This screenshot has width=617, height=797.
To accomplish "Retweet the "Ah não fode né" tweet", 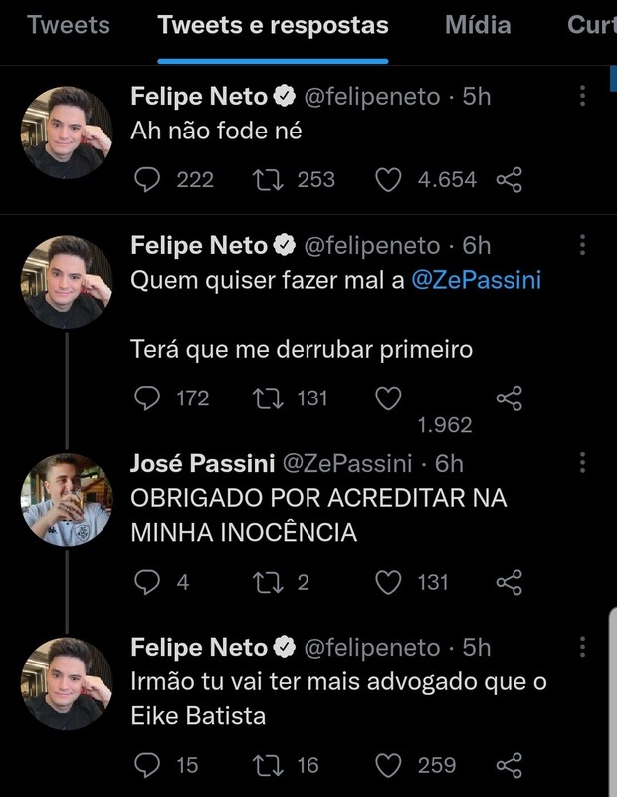I will pos(267,179).
